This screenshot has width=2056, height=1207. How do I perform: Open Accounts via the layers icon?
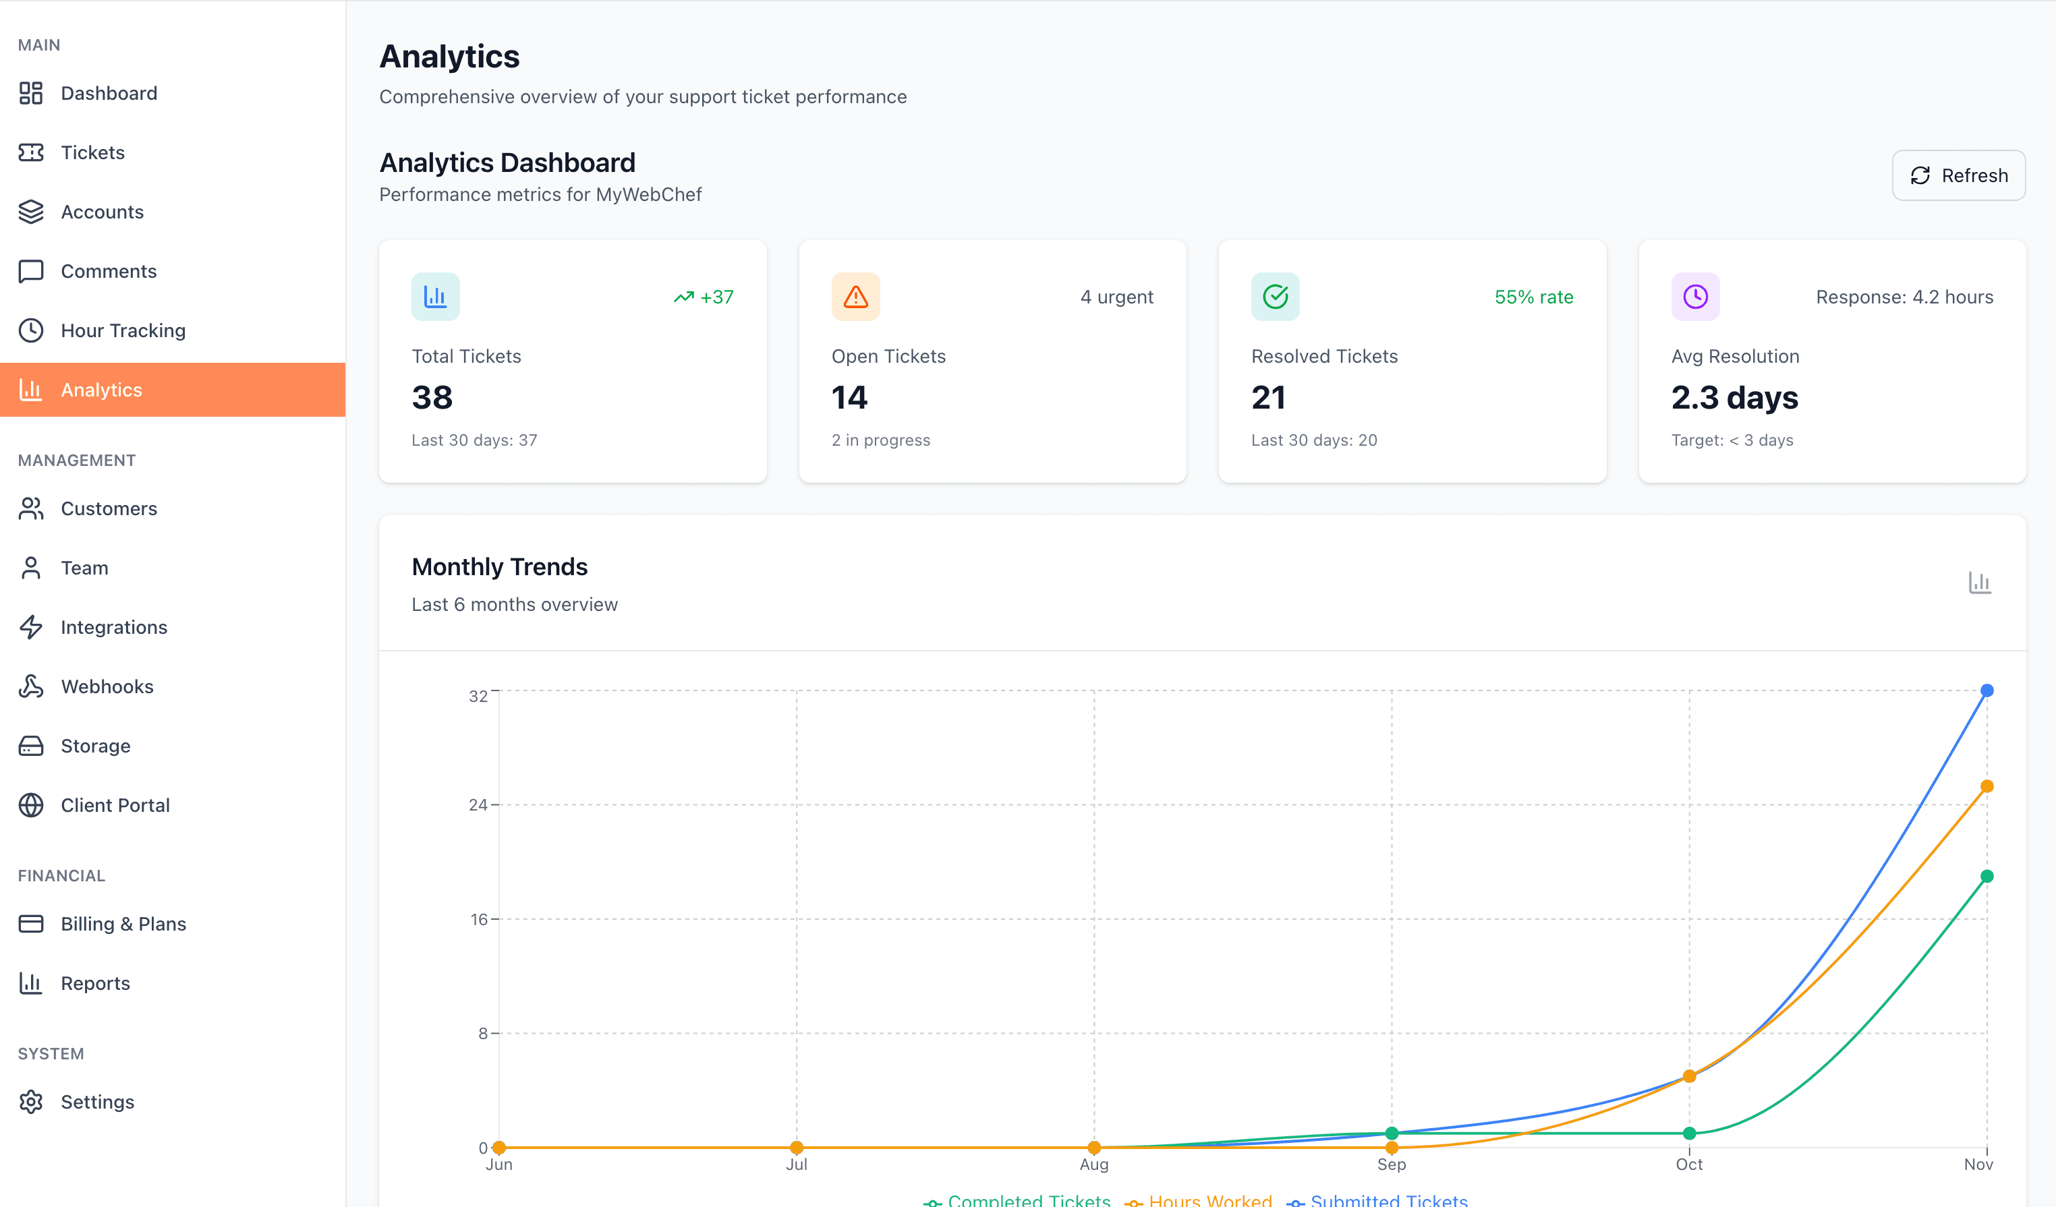point(31,211)
